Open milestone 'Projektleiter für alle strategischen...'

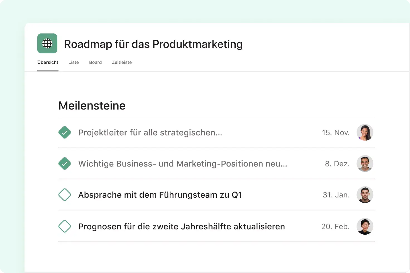coord(150,133)
